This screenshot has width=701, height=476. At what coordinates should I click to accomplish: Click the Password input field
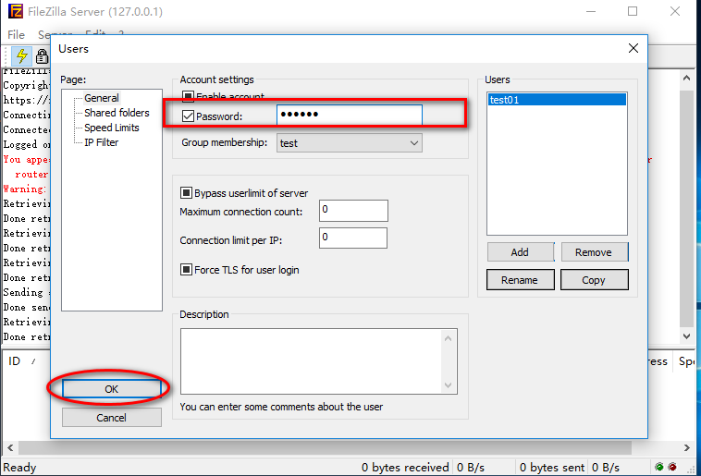350,115
